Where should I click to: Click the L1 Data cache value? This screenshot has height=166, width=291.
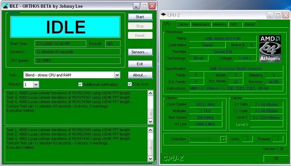pyautogui.click(x=267, y=105)
